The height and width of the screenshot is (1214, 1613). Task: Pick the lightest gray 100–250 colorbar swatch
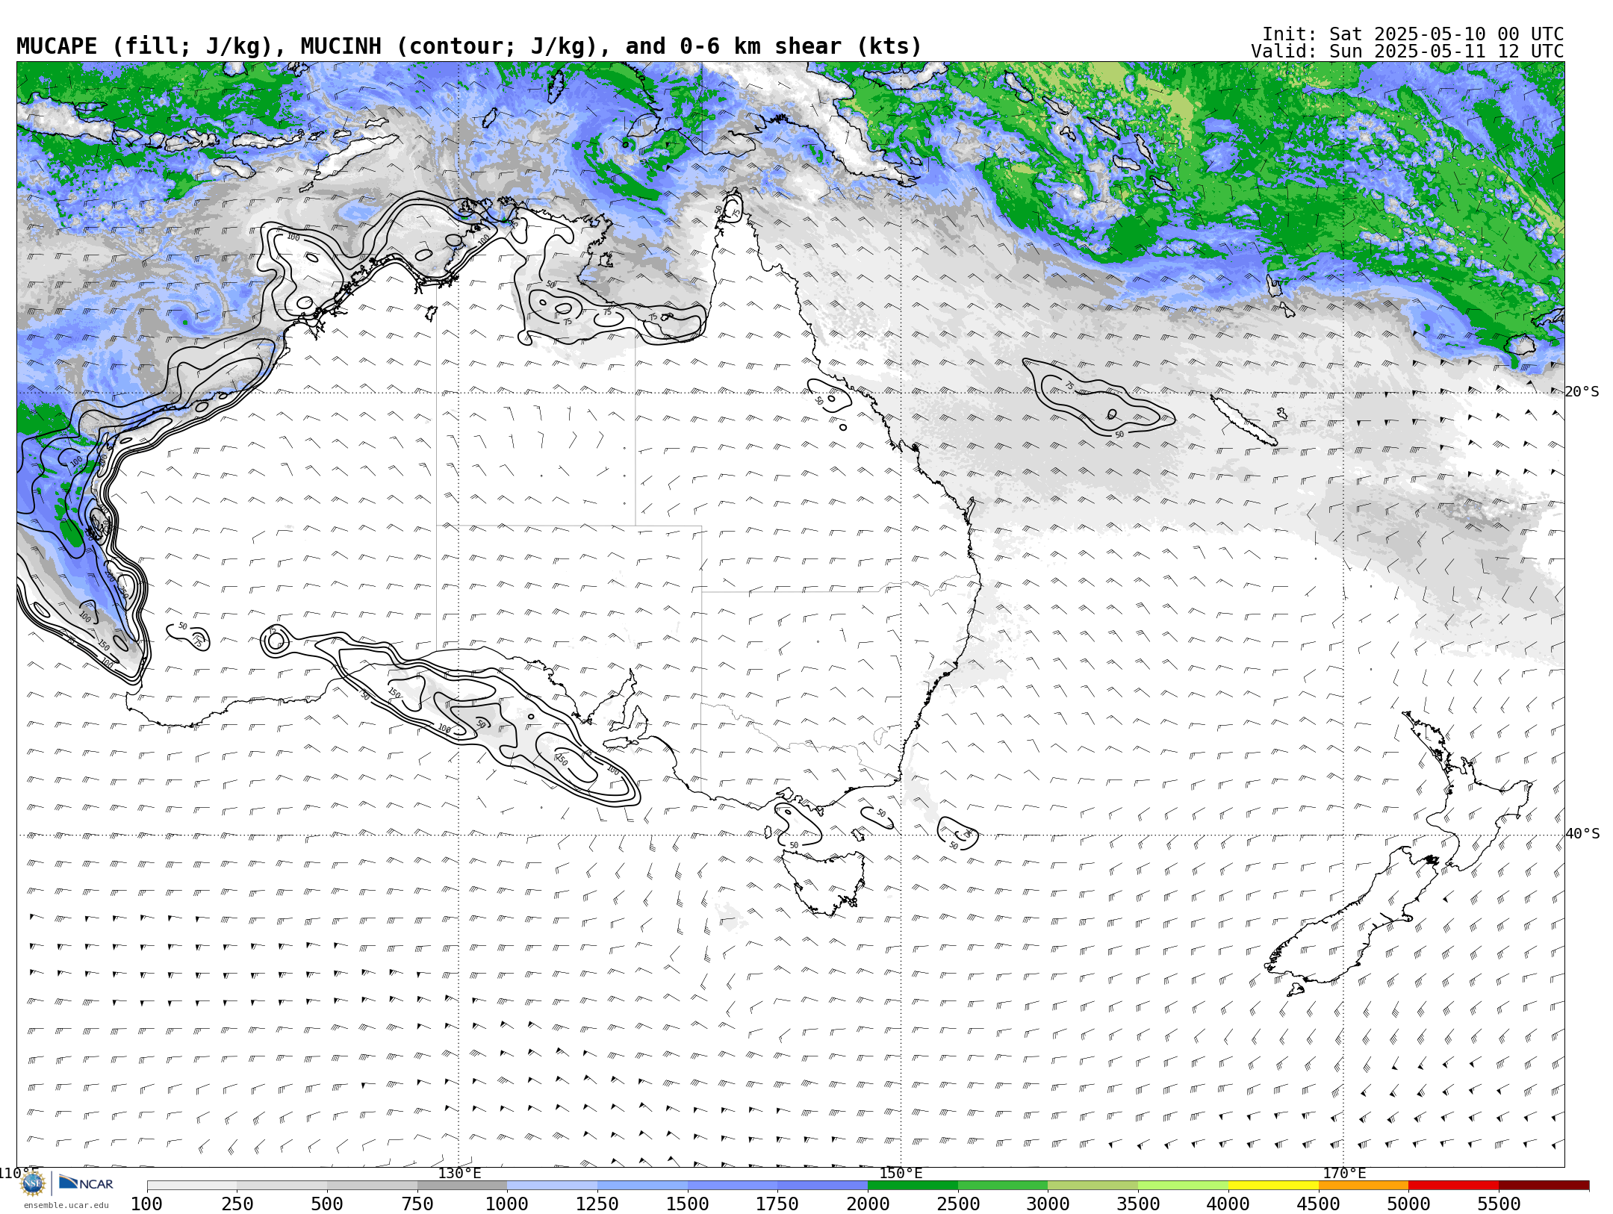coord(192,1186)
